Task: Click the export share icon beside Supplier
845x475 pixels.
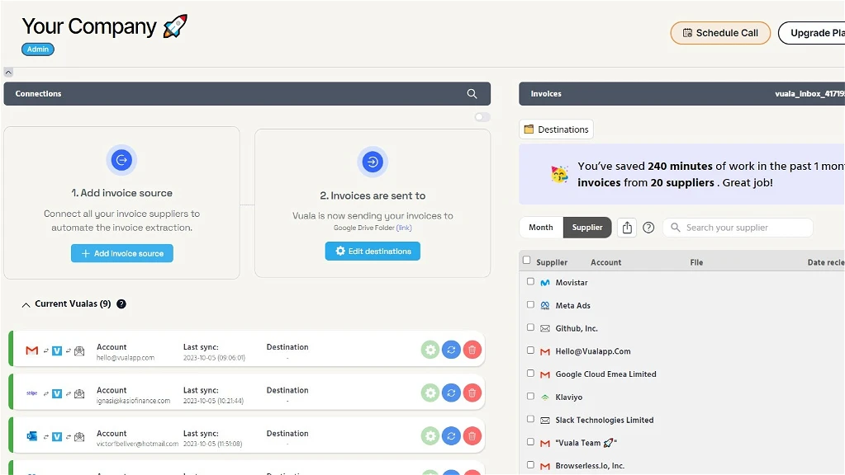Action: coord(627,228)
